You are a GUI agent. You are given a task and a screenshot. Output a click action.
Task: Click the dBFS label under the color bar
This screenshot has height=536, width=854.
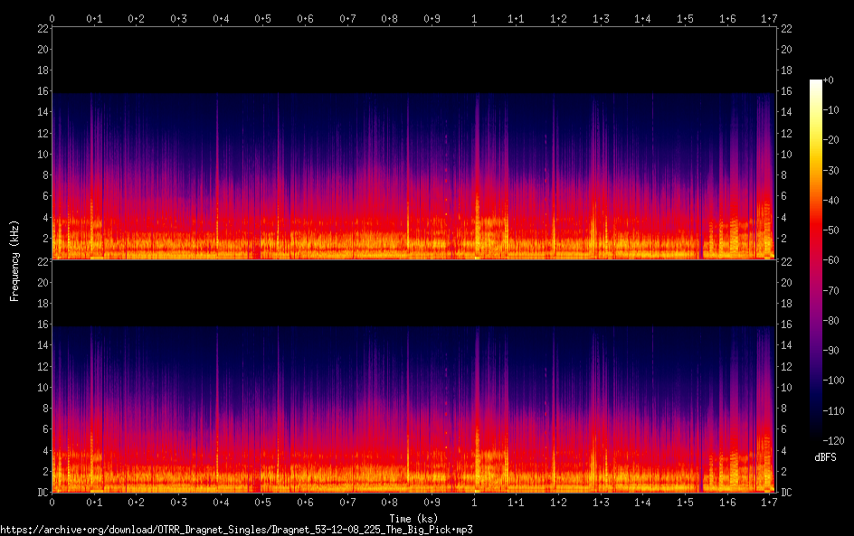point(824,458)
